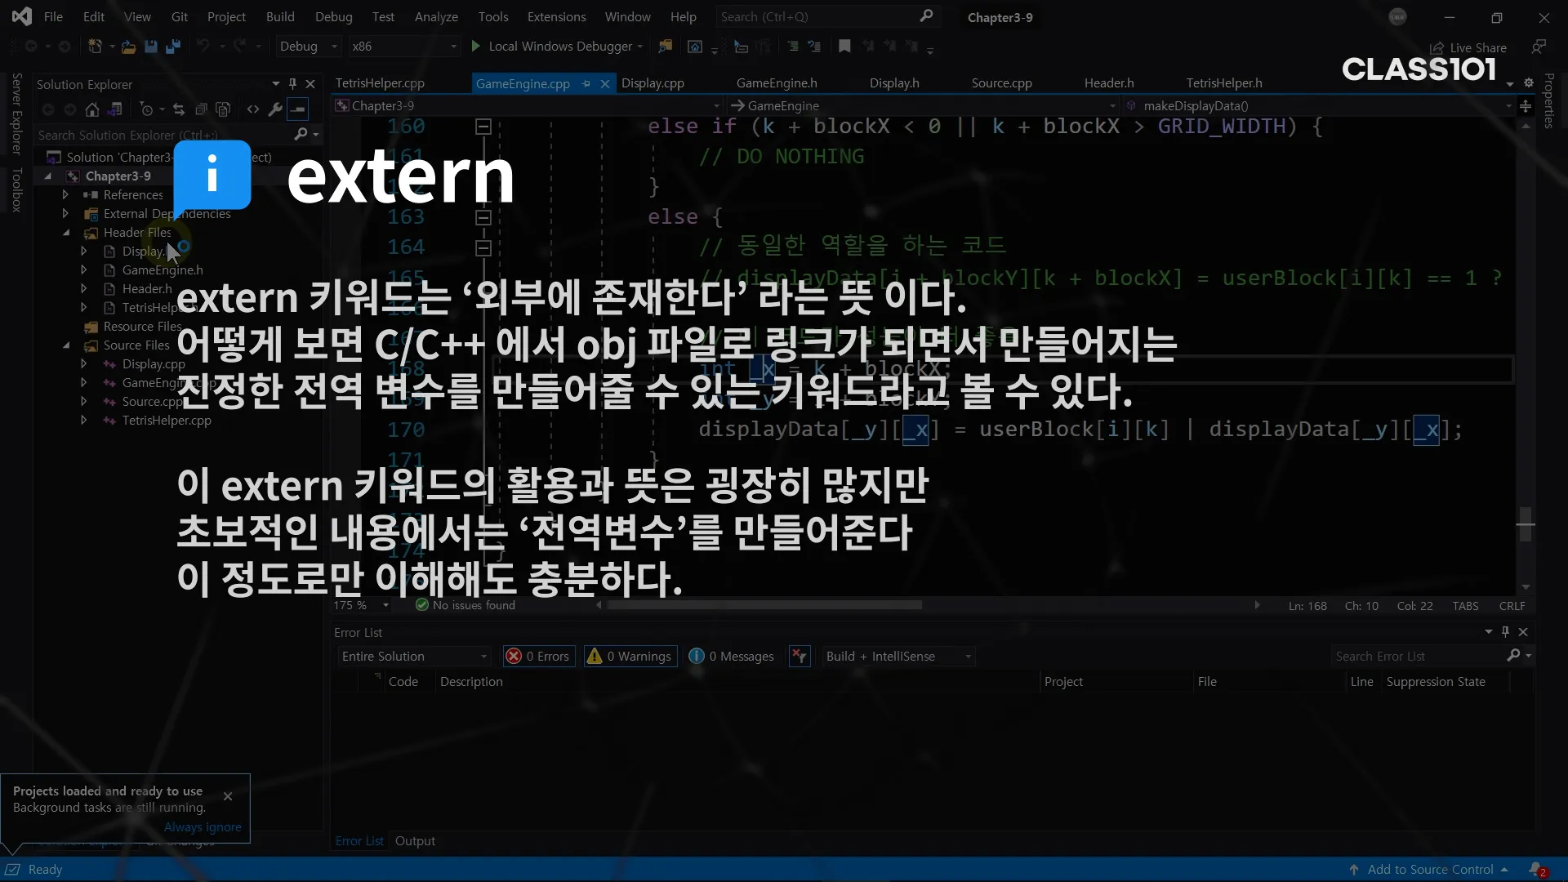Screen dimensions: 1568x882
Task: Click the bookmark toolbar icon
Action: pos(844,47)
